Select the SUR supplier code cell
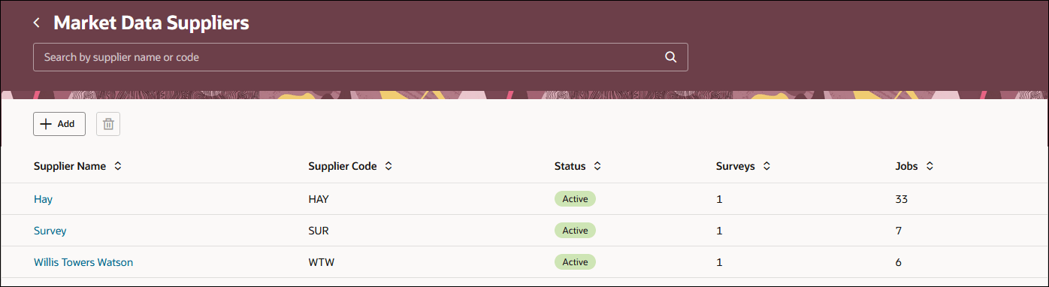This screenshot has height=287, width=1049. (319, 231)
